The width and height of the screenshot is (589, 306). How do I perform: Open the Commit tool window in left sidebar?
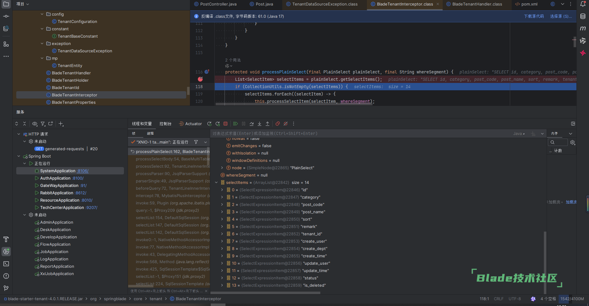pos(6,16)
